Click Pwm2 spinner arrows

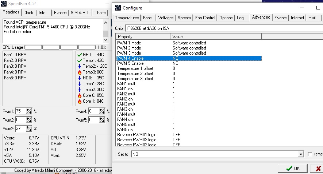(x=29, y=120)
